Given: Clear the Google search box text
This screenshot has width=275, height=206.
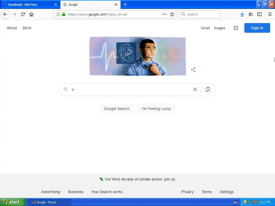Looking at the screenshot, I should pyautogui.click(x=195, y=89).
